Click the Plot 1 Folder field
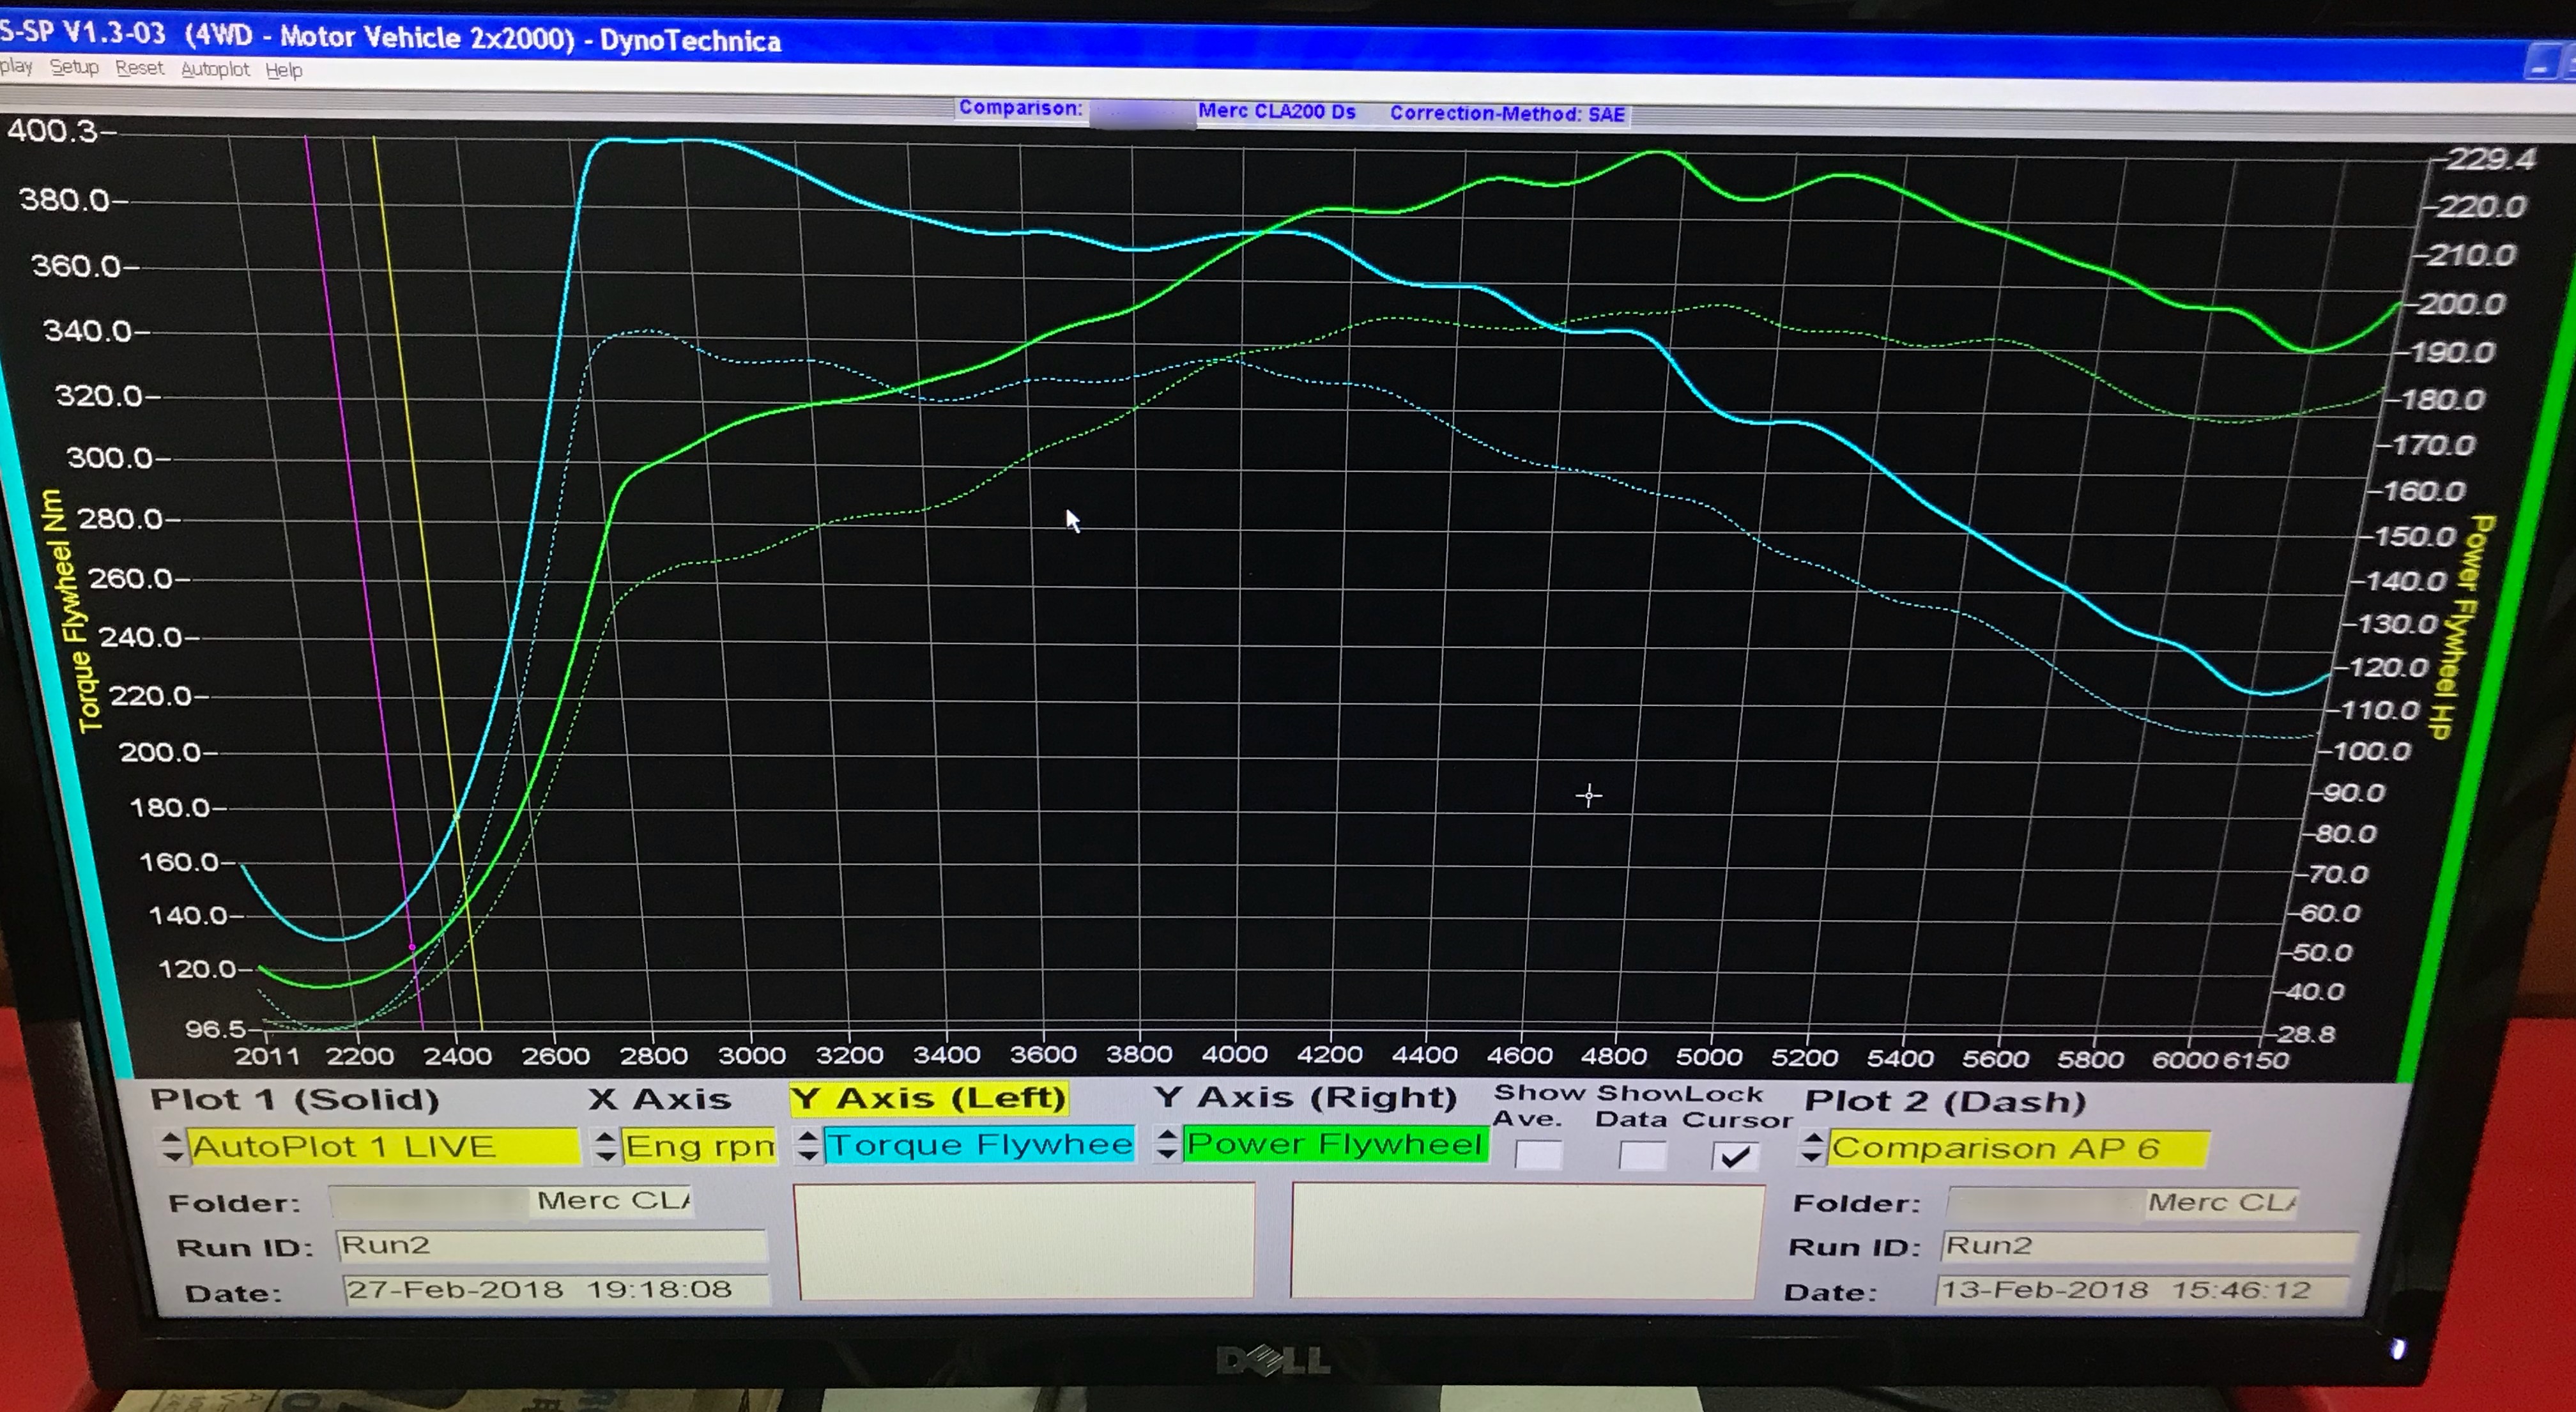2576x1412 pixels. [511, 1201]
